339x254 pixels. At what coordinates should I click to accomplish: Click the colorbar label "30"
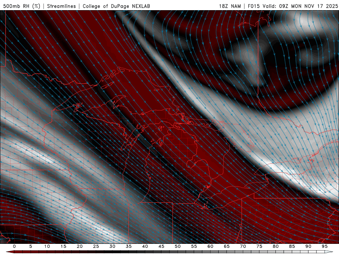(x=112, y=246)
